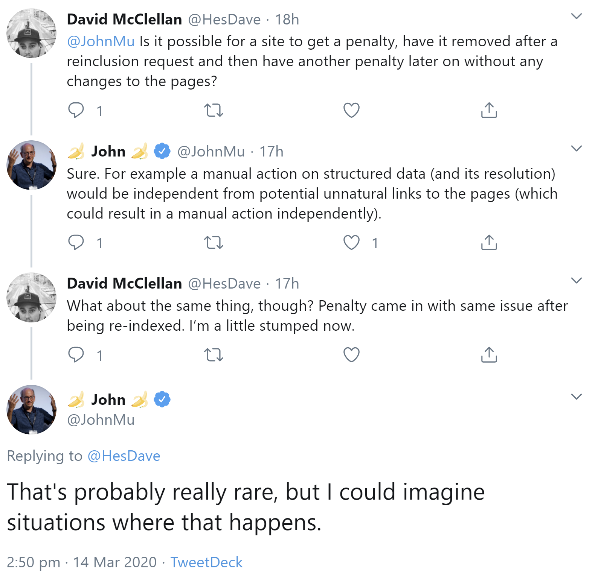Screen dimensions: 595x582
Task: Reply to David McClellan's first tweet
Action: point(76,110)
